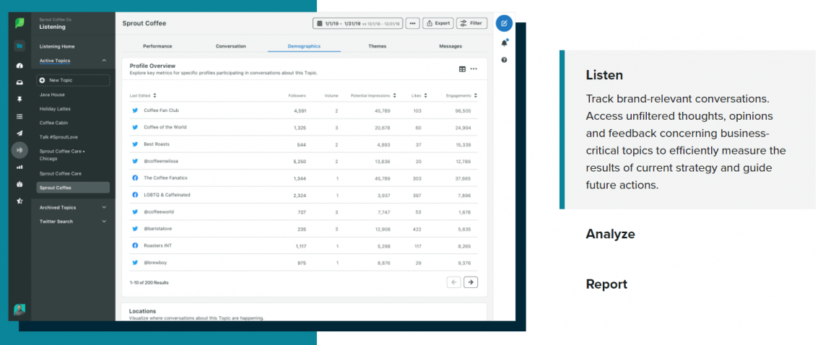The height and width of the screenshot is (345, 823).
Task: Open the Talk #SproutLove topic
Action: (x=58, y=137)
